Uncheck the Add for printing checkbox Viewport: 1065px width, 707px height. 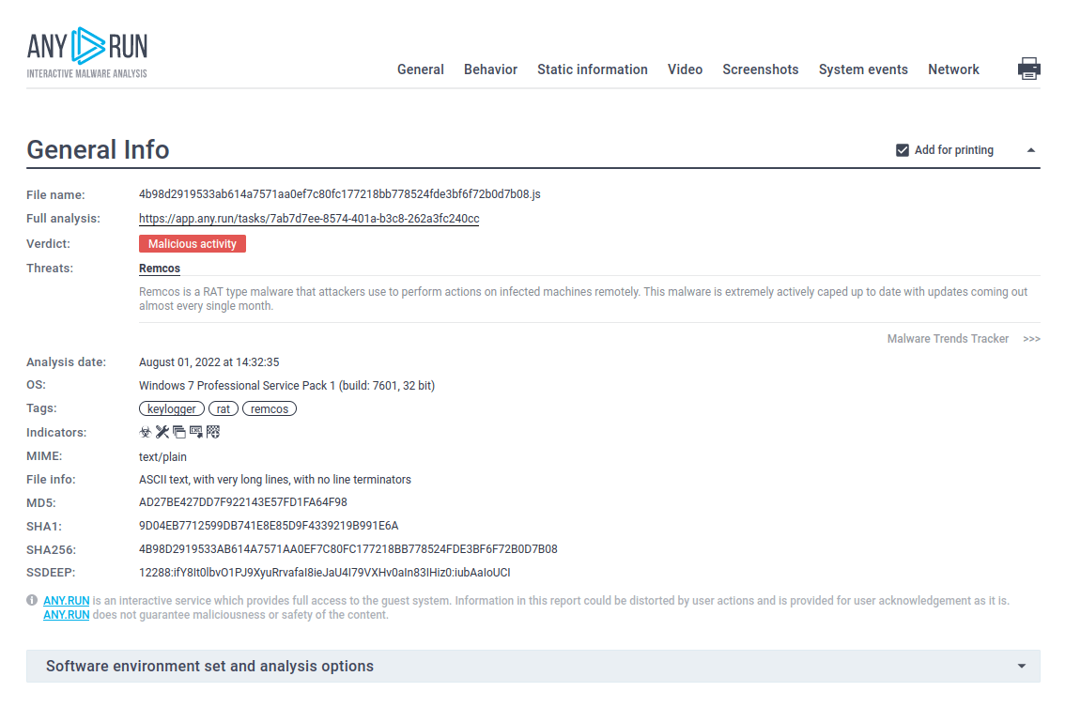(903, 150)
